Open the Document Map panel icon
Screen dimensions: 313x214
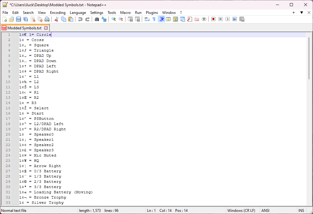point(176,19)
